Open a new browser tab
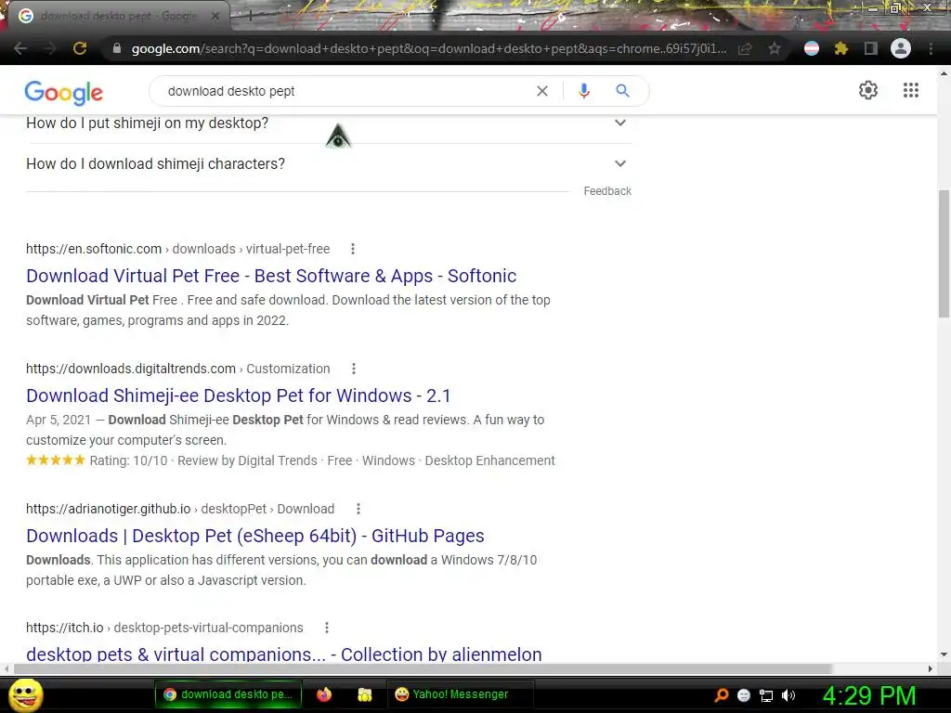 pyautogui.click(x=250, y=17)
